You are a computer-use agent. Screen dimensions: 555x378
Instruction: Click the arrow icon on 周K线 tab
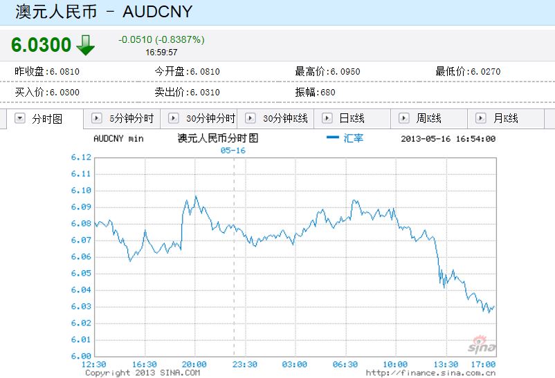click(x=403, y=118)
